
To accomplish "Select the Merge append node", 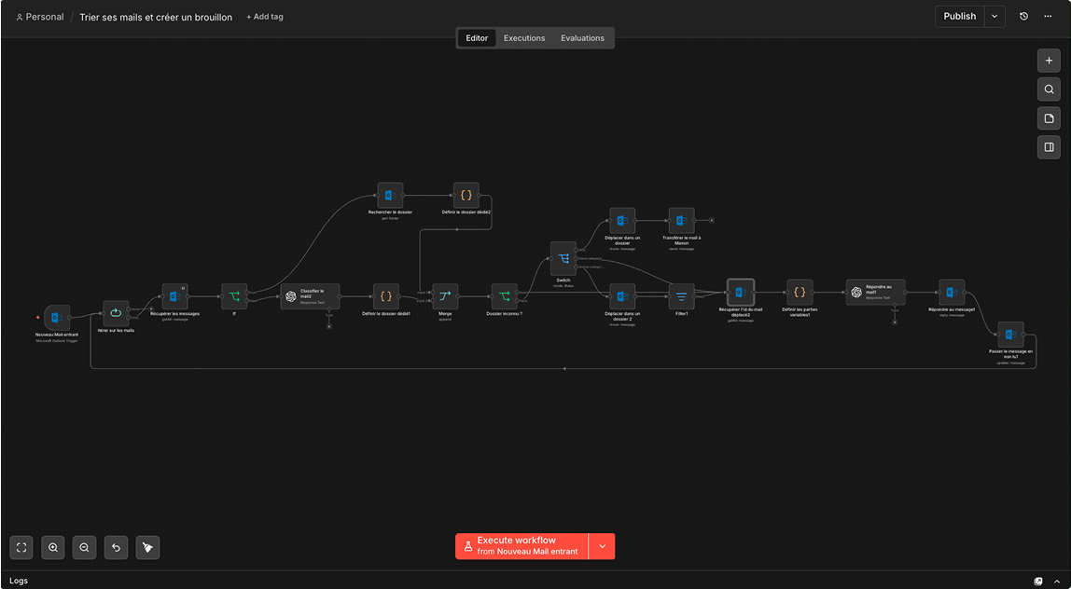I will click(x=445, y=297).
